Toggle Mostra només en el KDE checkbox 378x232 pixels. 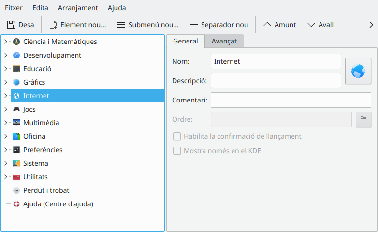[177, 151]
